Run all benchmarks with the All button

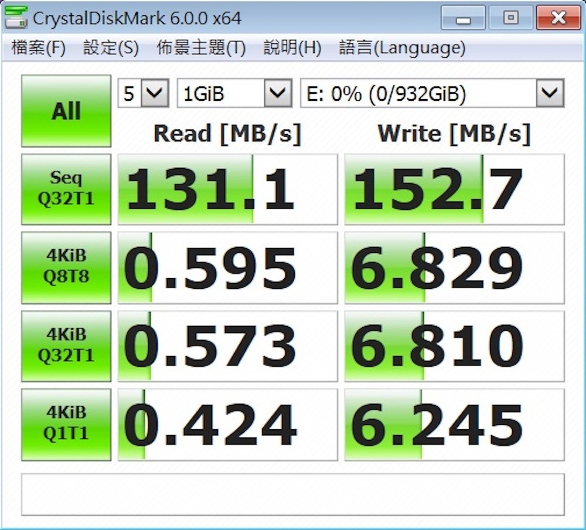pos(66,111)
